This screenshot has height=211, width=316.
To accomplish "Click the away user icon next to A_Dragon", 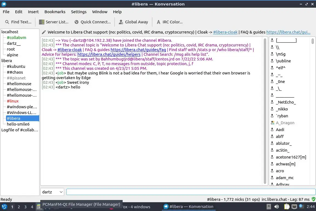I will [x=272, y=123].
